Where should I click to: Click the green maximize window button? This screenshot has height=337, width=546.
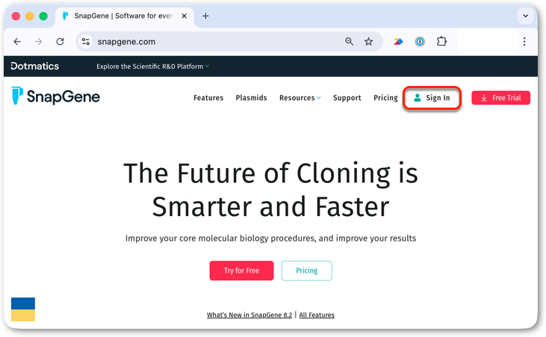point(43,16)
